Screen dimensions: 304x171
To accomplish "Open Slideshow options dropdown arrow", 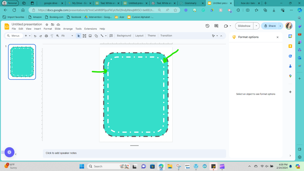I will [256, 26].
